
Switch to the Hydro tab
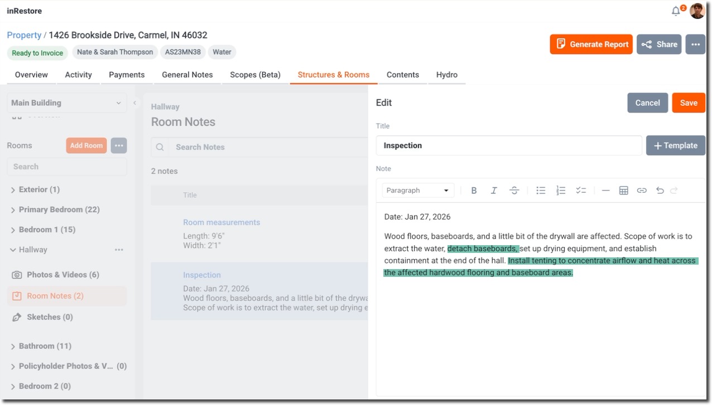pos(446,75)
